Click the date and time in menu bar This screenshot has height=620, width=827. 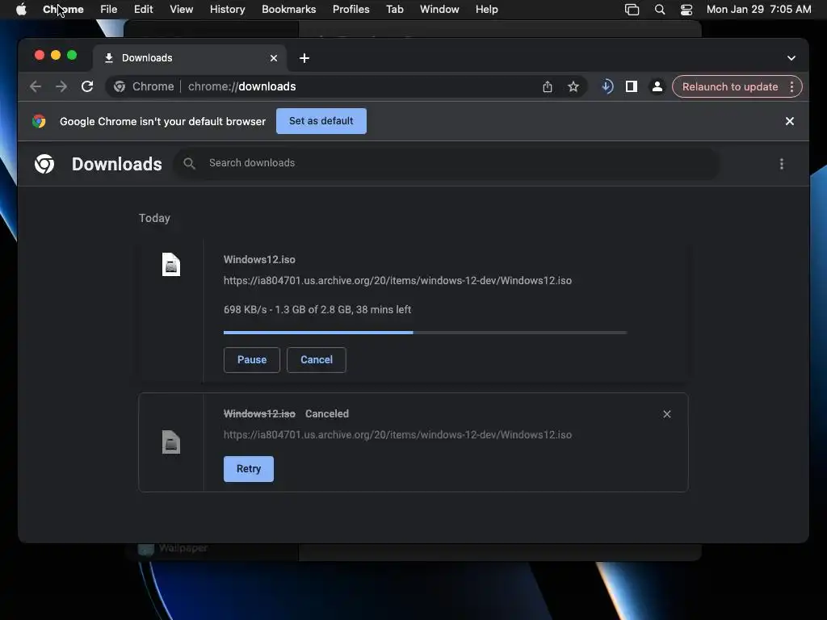(x=758, y=10)
